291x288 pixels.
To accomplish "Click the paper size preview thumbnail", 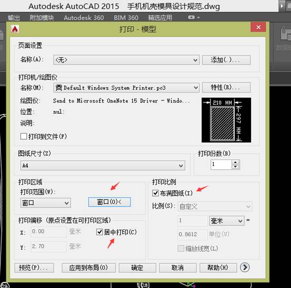I will tap(226, 120).
